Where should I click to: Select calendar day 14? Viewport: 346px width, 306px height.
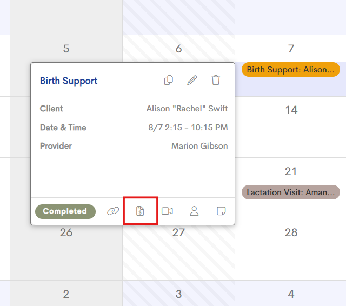click(x=291, y=110)
